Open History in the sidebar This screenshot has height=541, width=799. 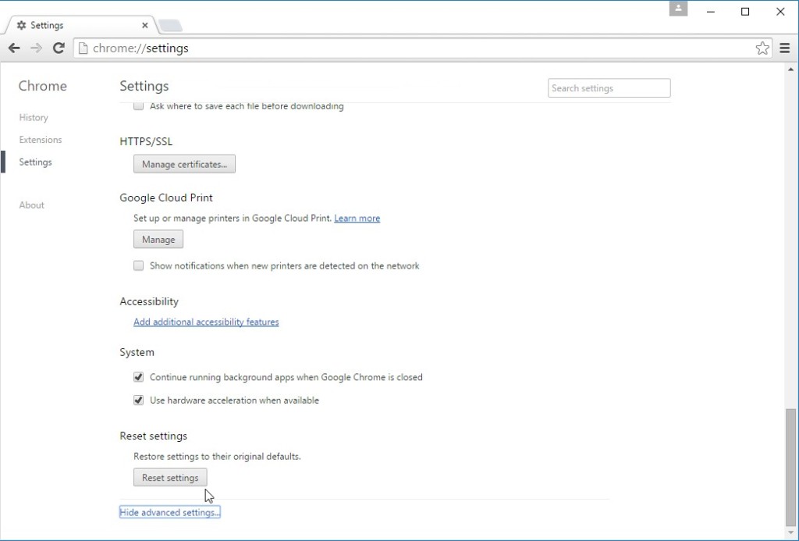[x=34, y=117]
